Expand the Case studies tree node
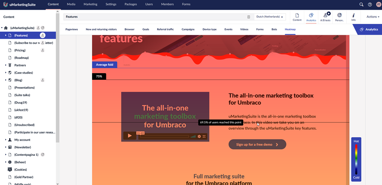This screenshot has width=382, height=185. [6, 73]
